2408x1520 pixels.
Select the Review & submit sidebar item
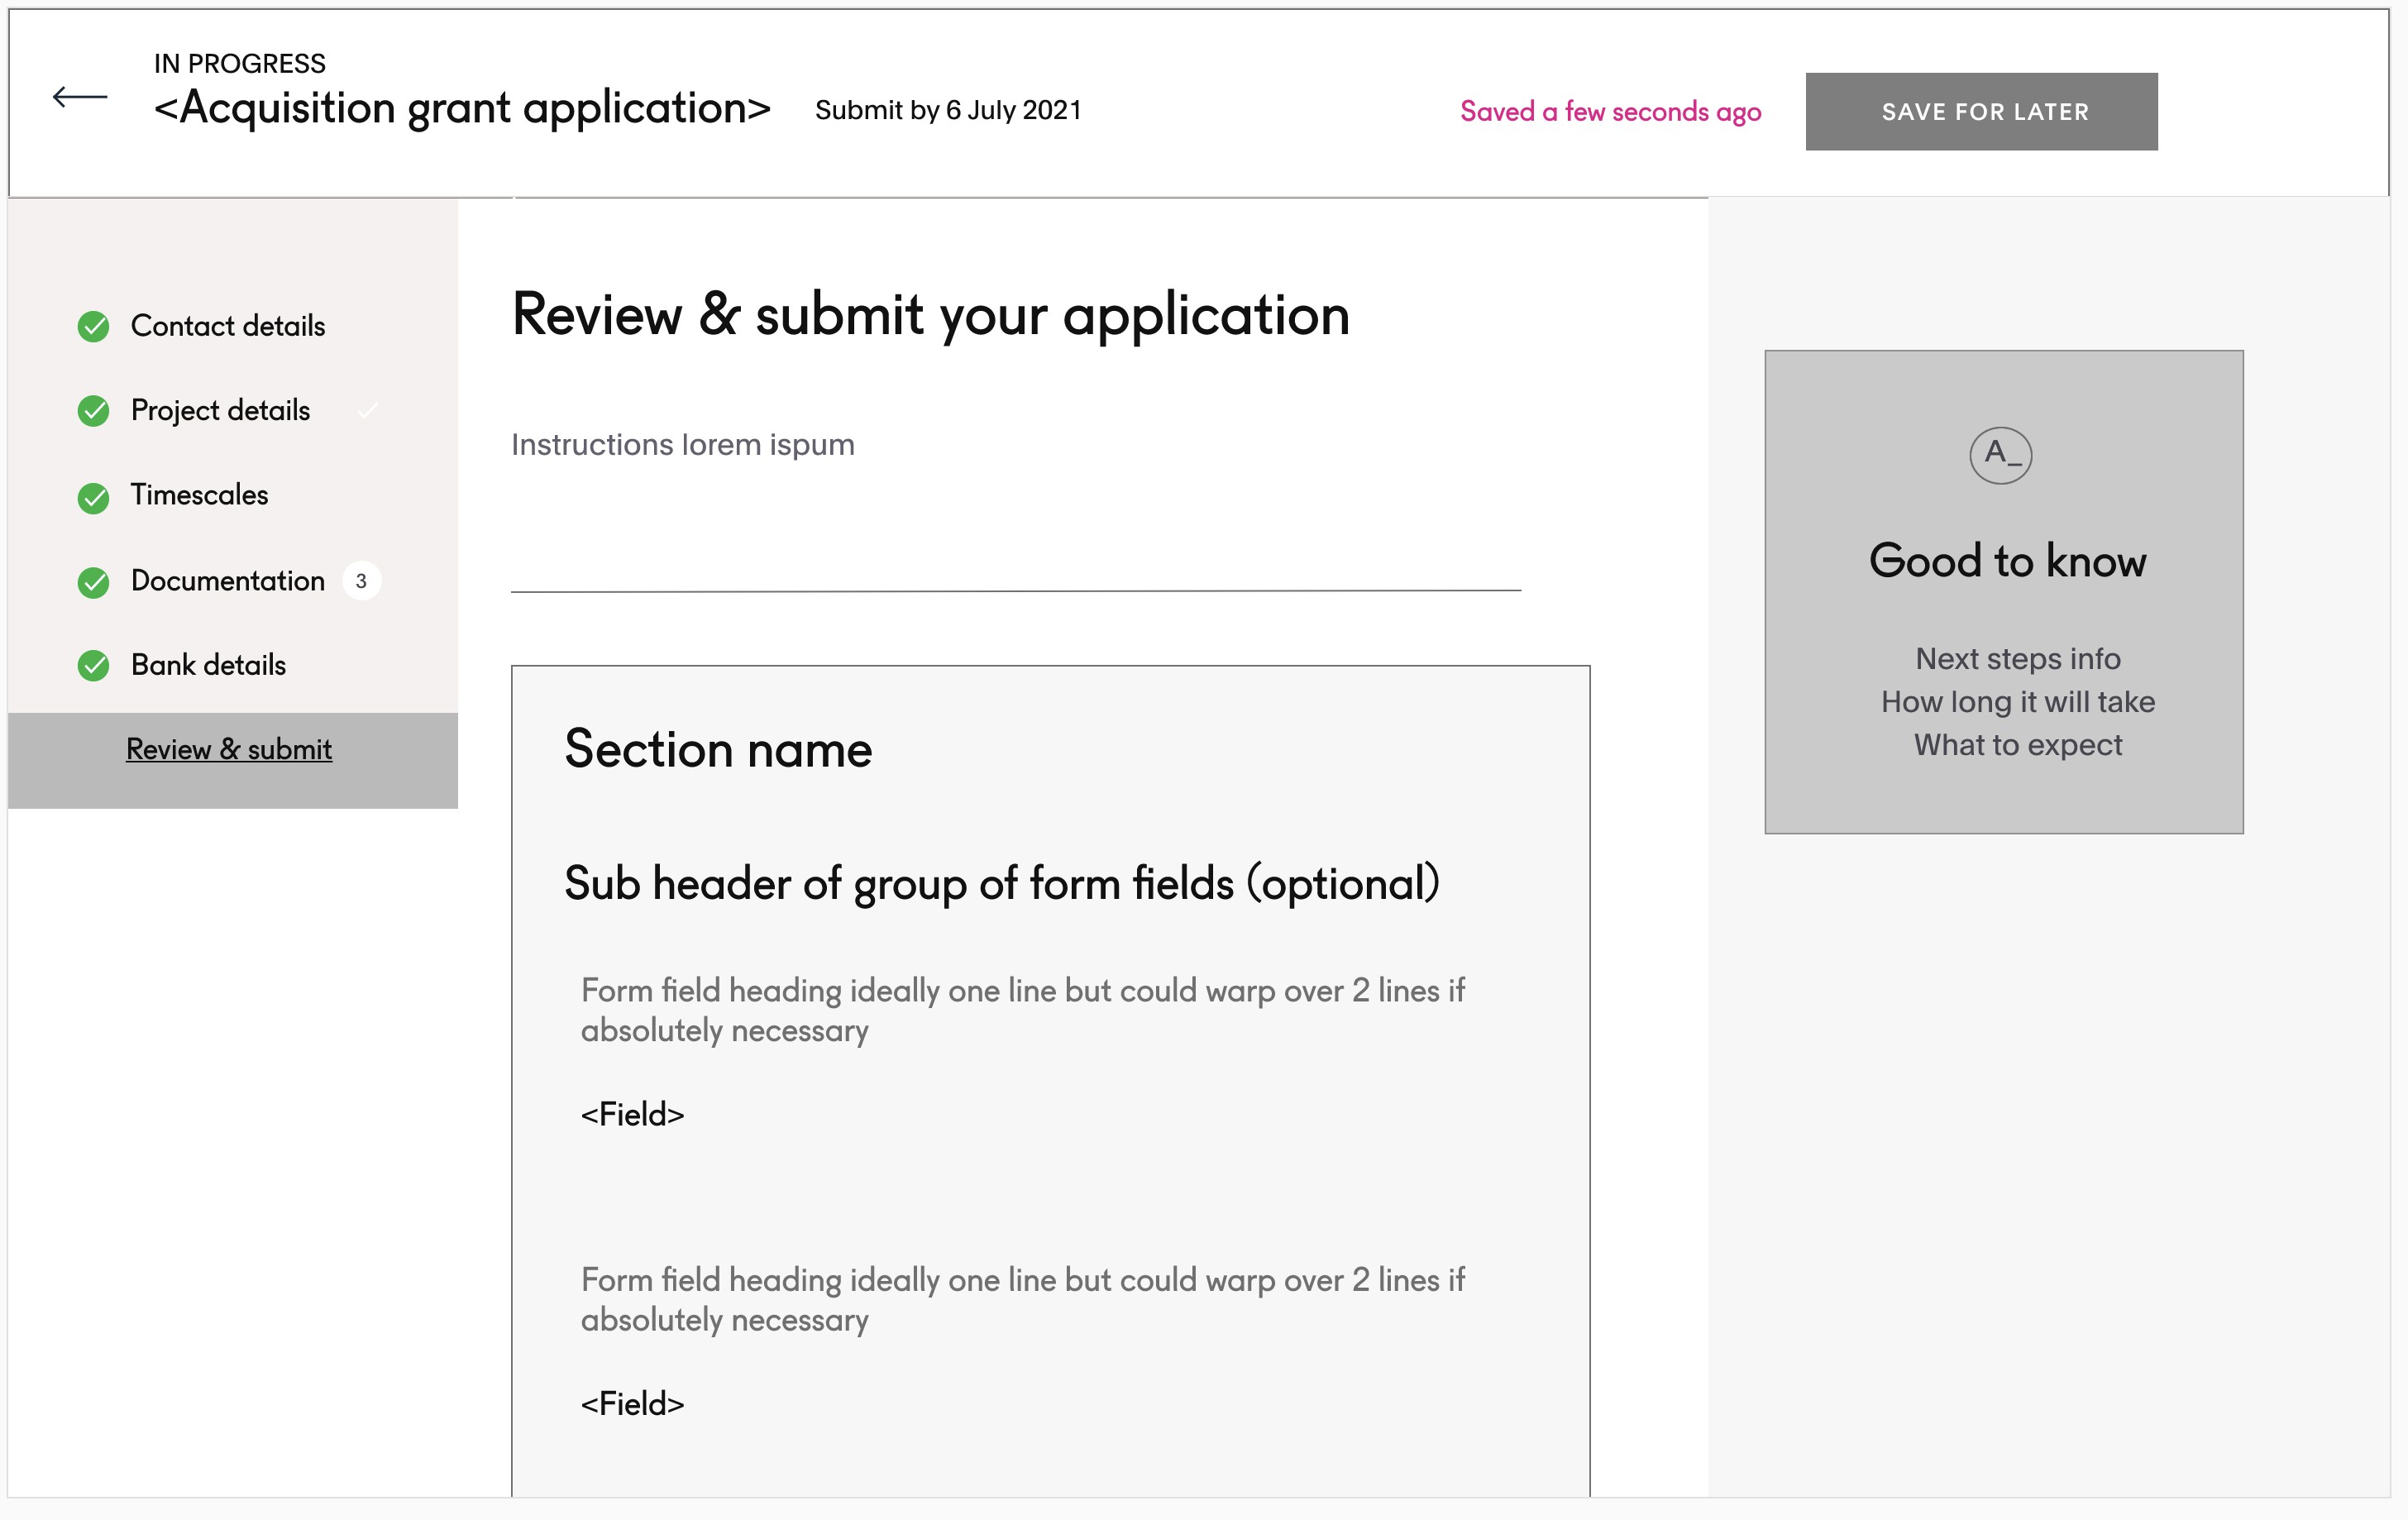click(x=229, y=748)
